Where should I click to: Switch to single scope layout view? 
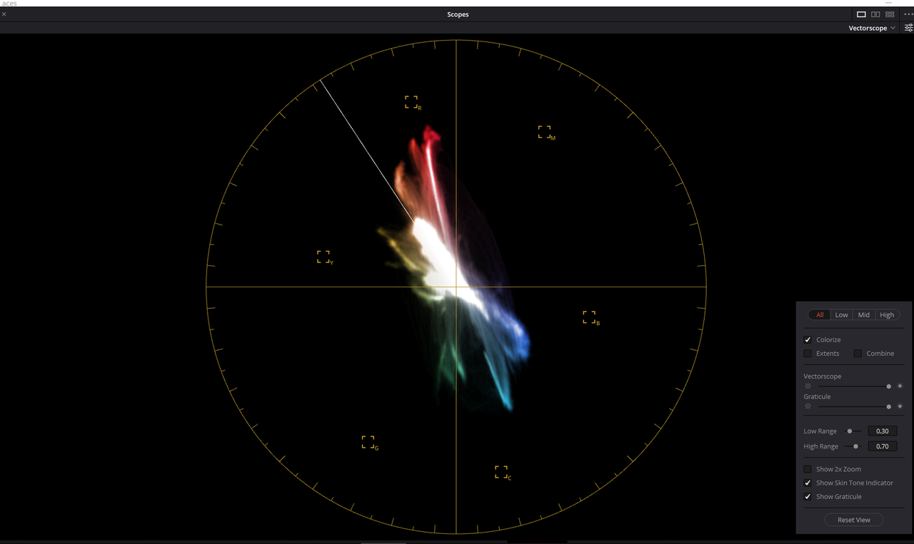tap(861, 14)
